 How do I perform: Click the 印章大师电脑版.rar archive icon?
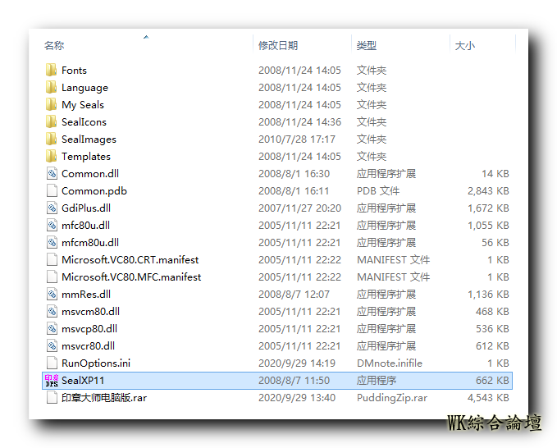pos(52,397)
